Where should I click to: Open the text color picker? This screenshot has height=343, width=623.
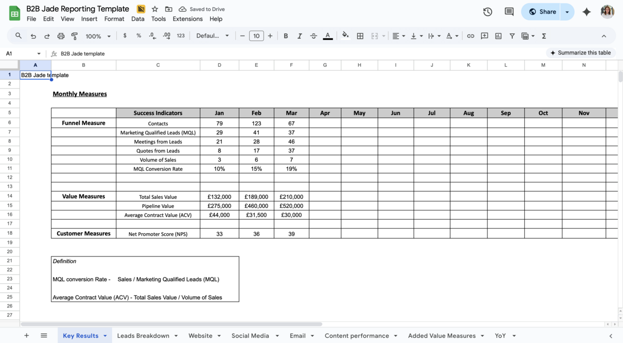pos(328,36)
